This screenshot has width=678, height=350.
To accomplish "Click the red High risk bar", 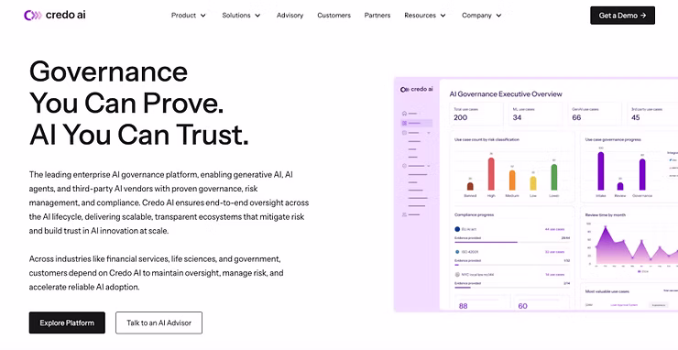I will point(491,174).
